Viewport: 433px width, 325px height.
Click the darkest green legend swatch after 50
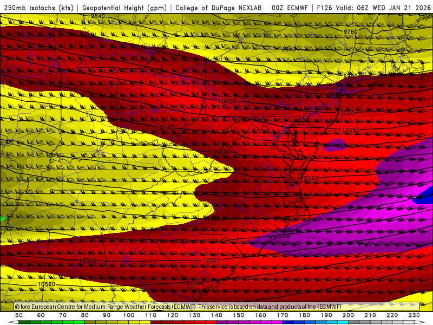[24, 322]
